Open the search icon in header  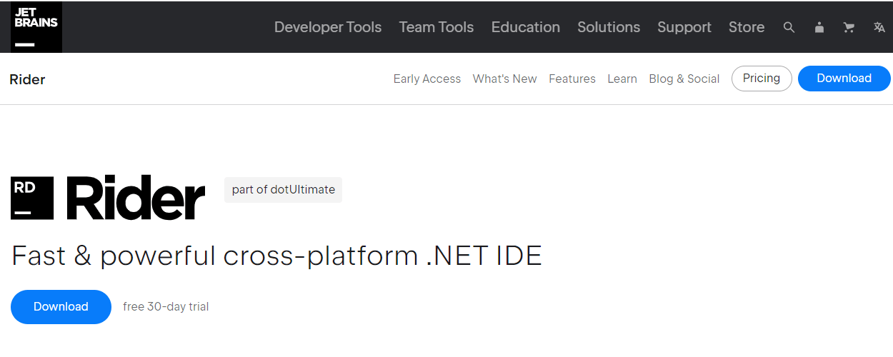[x=789, y=27]
